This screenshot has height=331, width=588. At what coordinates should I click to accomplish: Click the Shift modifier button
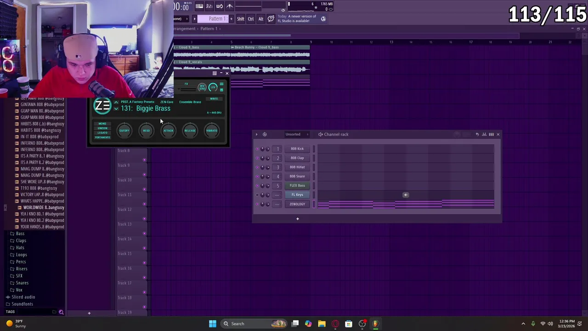(241, 19)
